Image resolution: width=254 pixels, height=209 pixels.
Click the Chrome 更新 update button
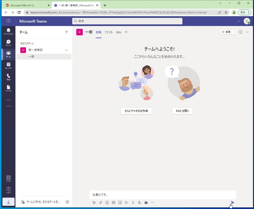click(244, 12)
